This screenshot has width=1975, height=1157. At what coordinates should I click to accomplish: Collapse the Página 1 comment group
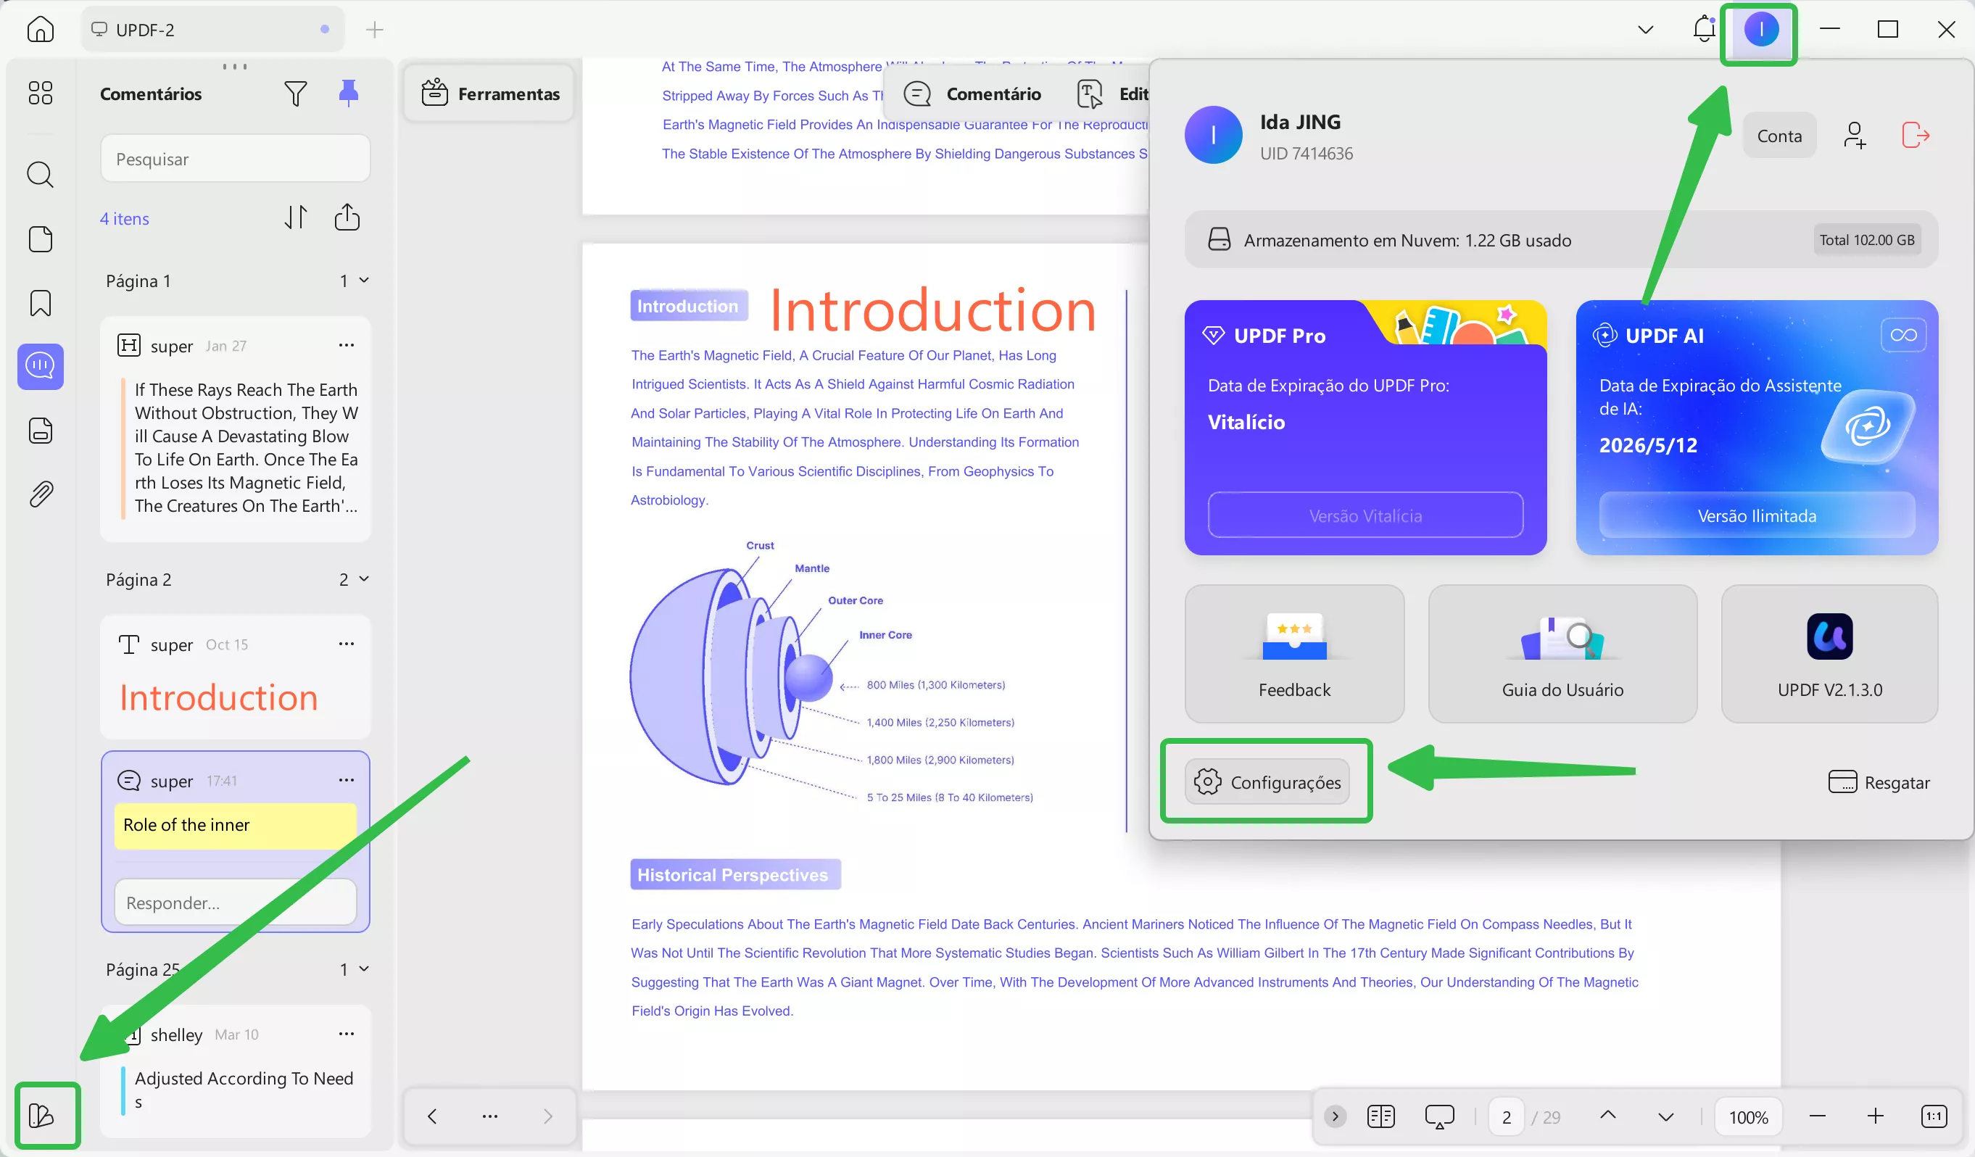[x=364, y=280]
